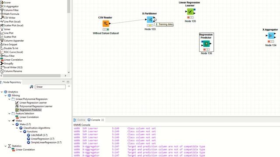
Task: Close the Console tab via its X
Action: pos(102,120)
